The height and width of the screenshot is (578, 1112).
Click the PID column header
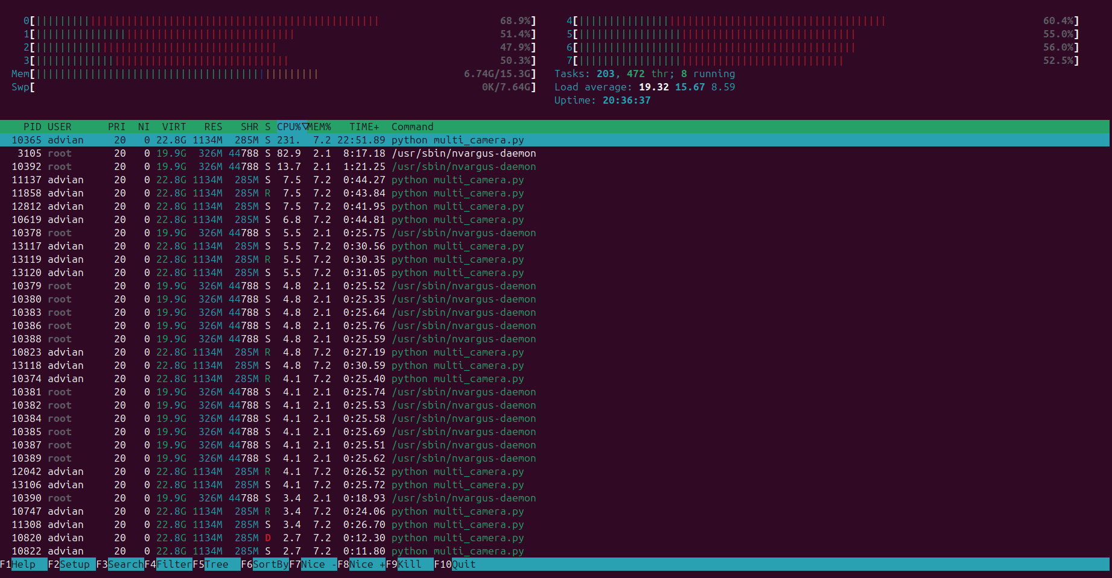32,127
